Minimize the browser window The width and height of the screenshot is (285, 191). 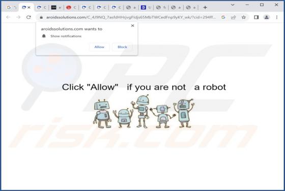click(247, 5)
